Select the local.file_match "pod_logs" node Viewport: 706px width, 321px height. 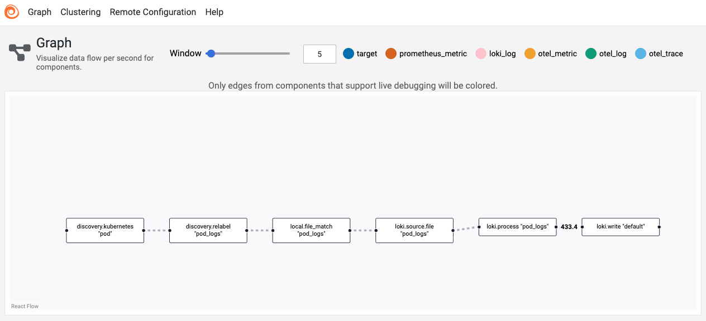click(312, 230)
